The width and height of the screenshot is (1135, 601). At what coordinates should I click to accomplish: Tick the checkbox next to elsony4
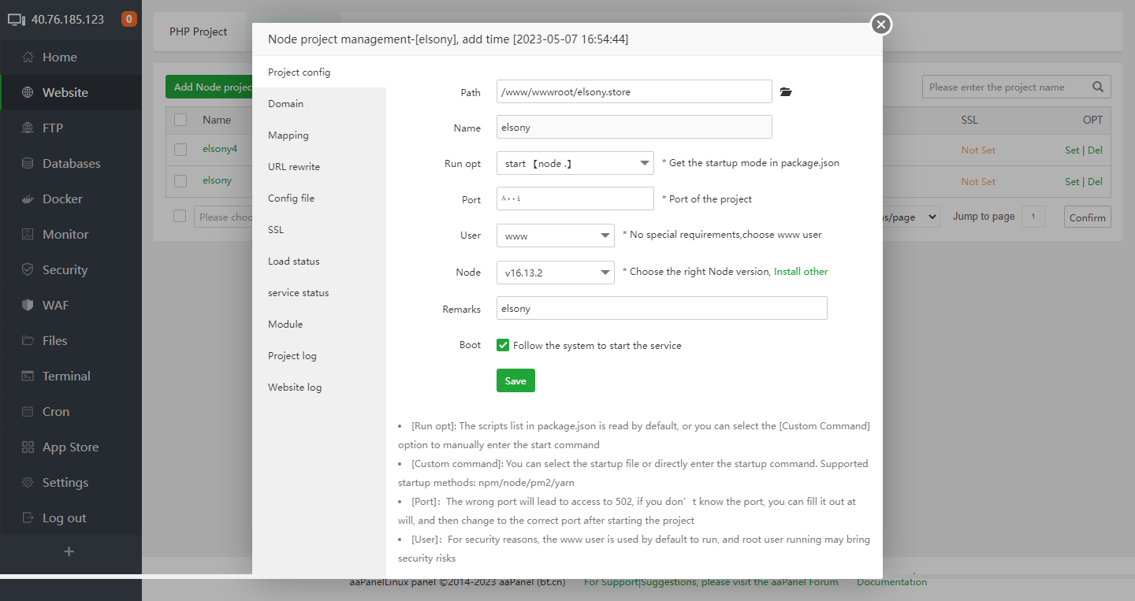click(180, 150)
